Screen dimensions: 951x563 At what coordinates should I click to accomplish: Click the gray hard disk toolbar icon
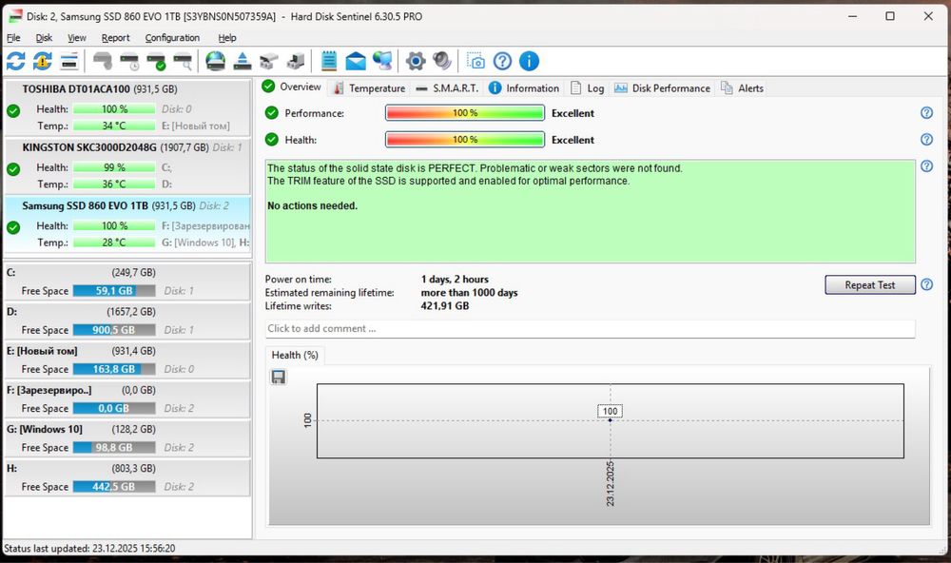[x=103, y=61]
